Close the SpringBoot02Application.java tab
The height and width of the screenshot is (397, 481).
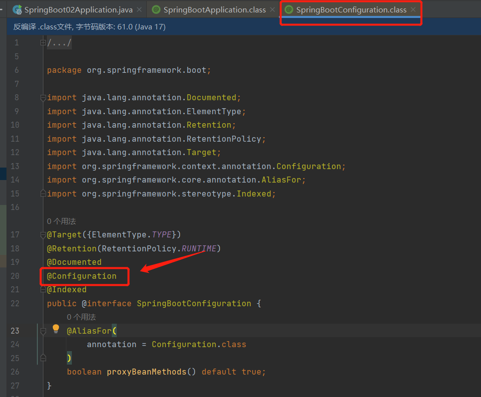(139, 10)
